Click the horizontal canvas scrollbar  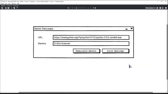86,92
